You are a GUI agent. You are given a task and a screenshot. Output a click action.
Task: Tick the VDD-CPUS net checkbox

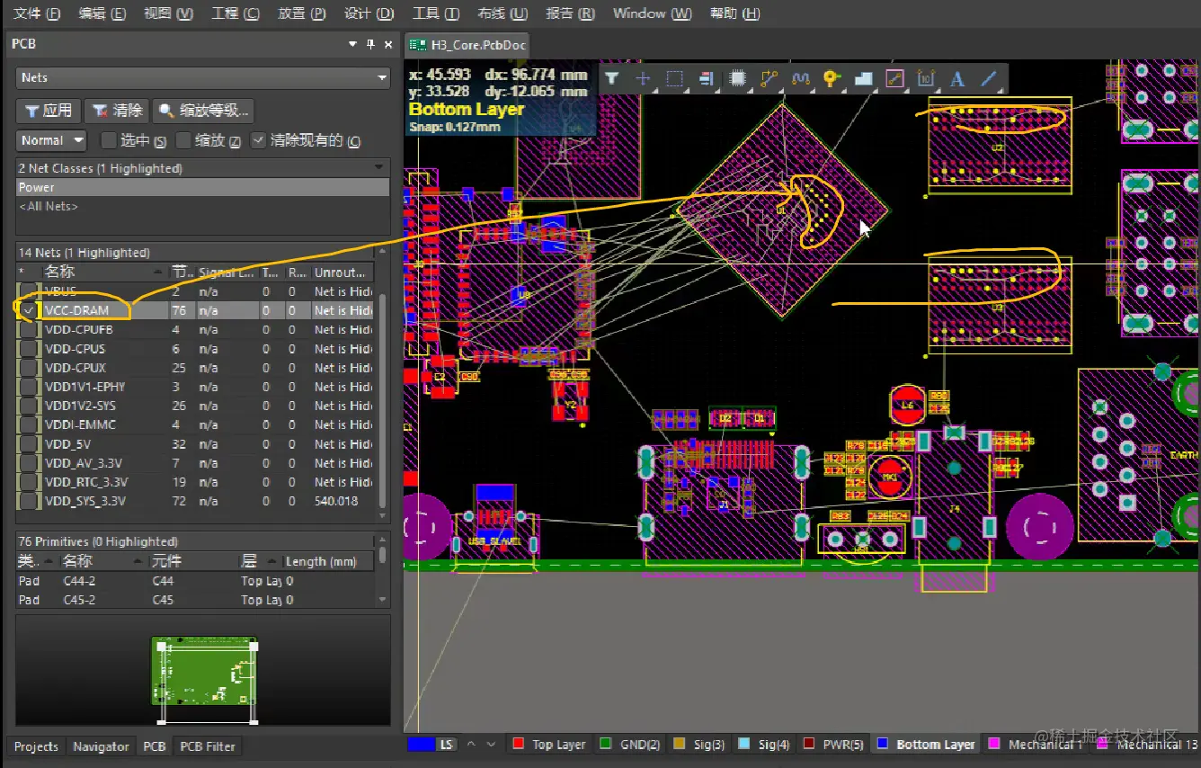click(29, 349)
